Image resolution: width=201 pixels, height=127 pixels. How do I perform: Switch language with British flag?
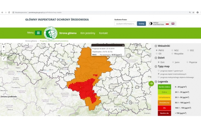[173, 24]
